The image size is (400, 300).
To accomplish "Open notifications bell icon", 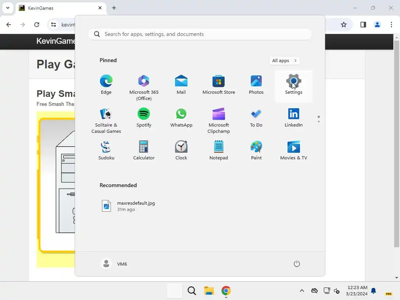I will (x=374, y=291).
